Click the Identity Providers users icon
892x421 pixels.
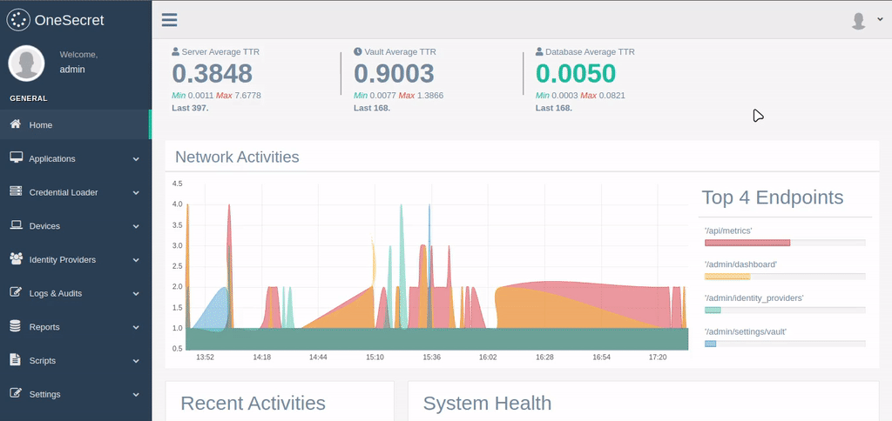click(x=16, y=259)
